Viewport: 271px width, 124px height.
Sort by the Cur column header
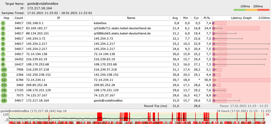click(196, 18)
